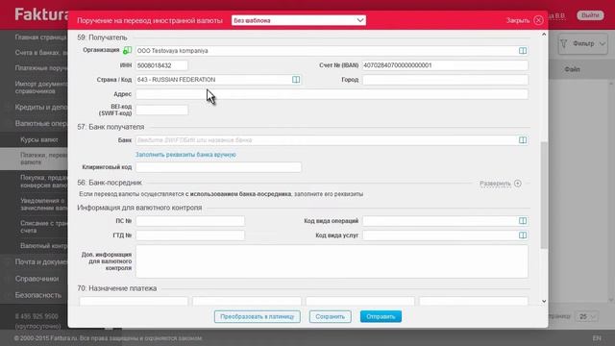The width and height of the screenshot is (615, 346).
Task: Open lookup icon for Код вида операций
Action: (x=523, y=221)
